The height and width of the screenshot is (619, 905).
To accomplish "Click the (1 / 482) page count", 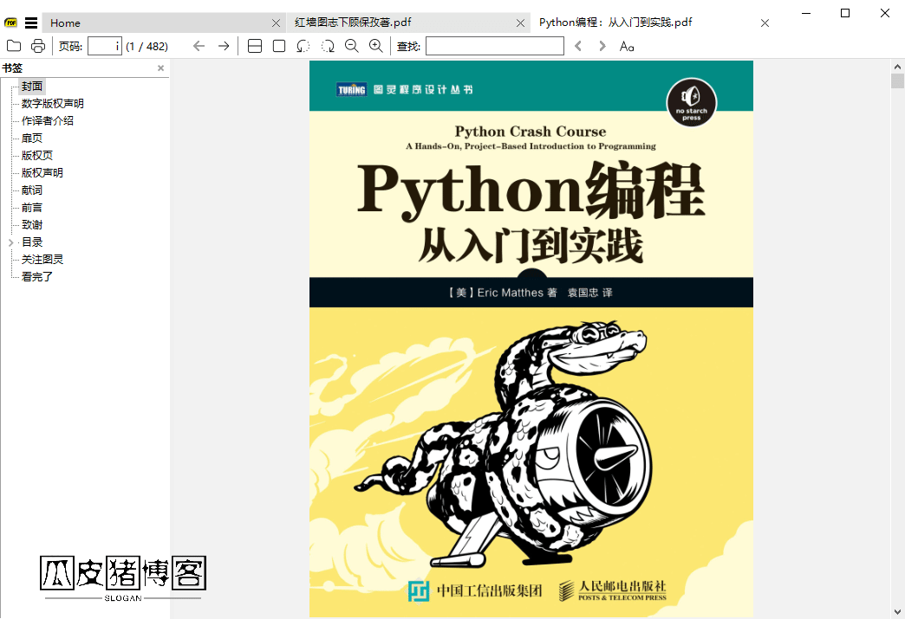I will pos(146,47).
